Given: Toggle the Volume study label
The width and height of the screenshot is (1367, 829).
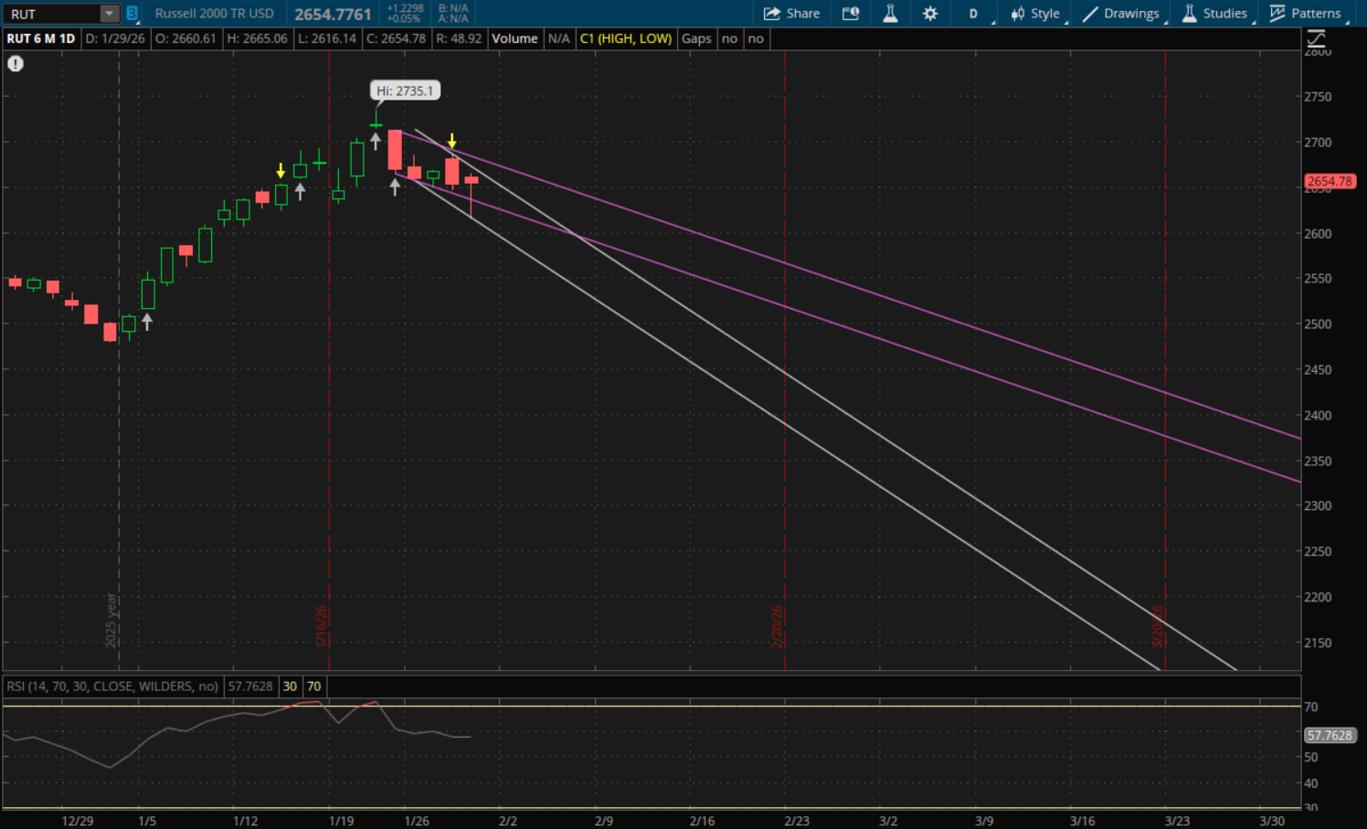Looking at the screenshot, I should (x=514, y=38).
